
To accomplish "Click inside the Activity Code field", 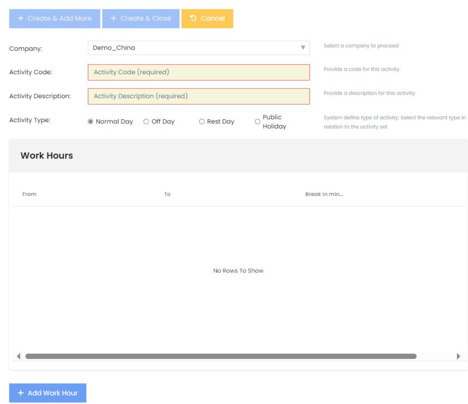I will click(x=199, y=71).
